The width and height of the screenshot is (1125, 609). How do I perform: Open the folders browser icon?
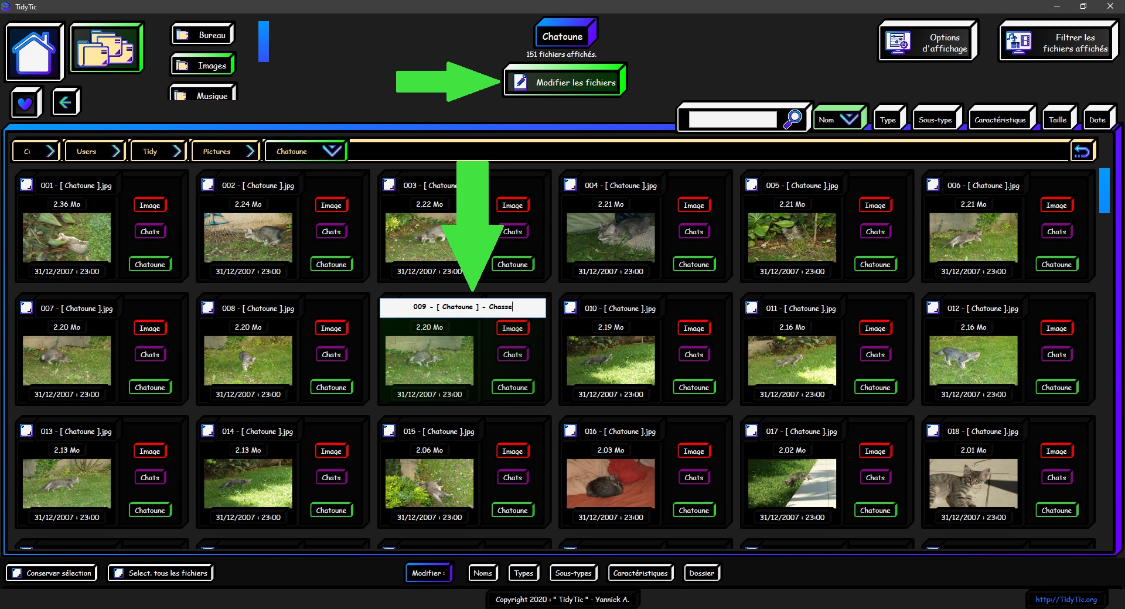[106, 48]
